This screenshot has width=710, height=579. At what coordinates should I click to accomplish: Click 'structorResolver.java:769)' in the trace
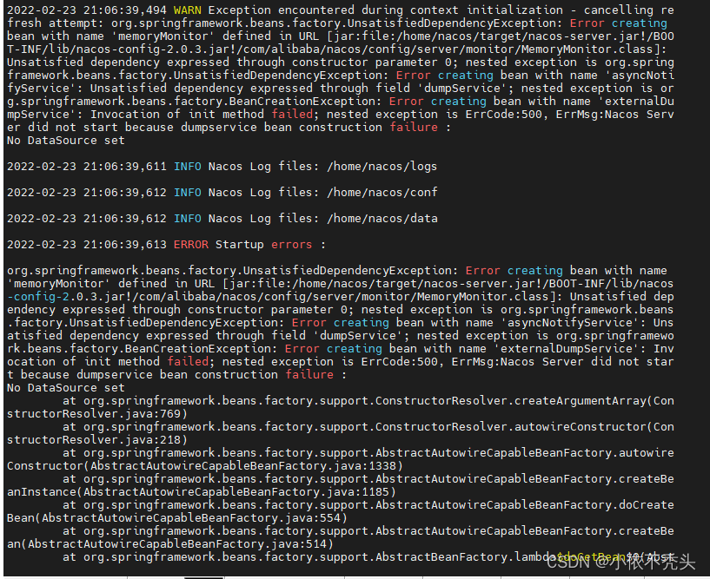tap(97, 414)
